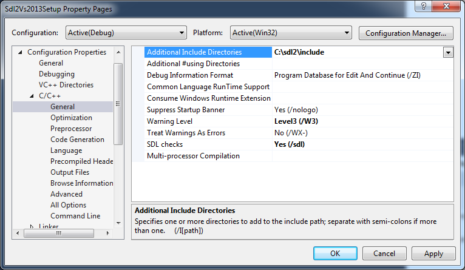The image size is (465, 270).
Task: Collapse the C/C++ tree node
Action: 32,96
